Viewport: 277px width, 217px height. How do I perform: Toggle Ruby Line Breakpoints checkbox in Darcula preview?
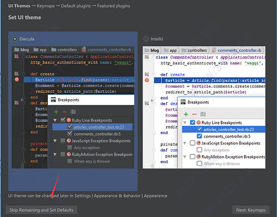point(63,120)
